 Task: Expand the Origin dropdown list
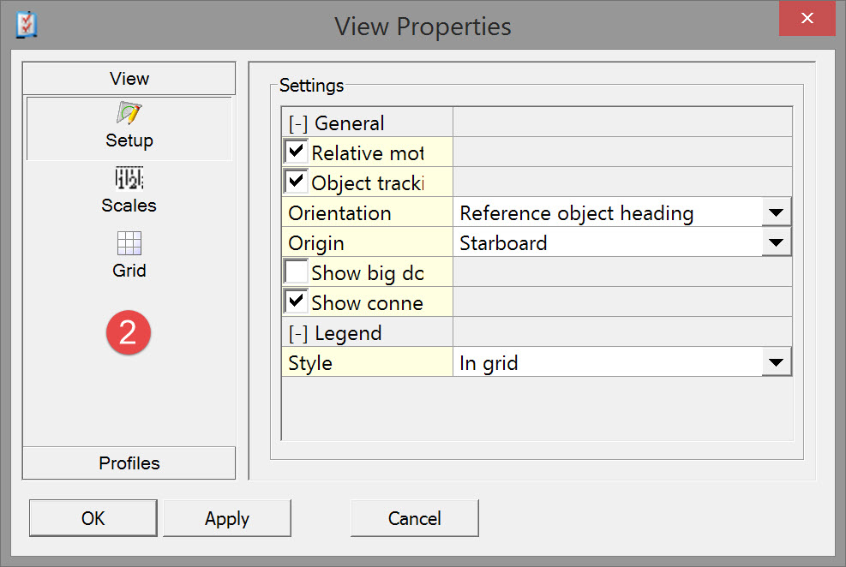click(x=776, y=242)
